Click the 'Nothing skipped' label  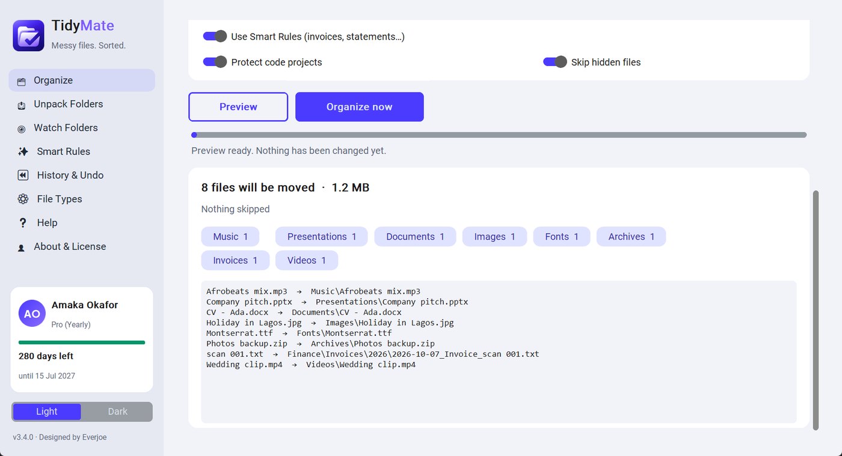tap(235, 209)
